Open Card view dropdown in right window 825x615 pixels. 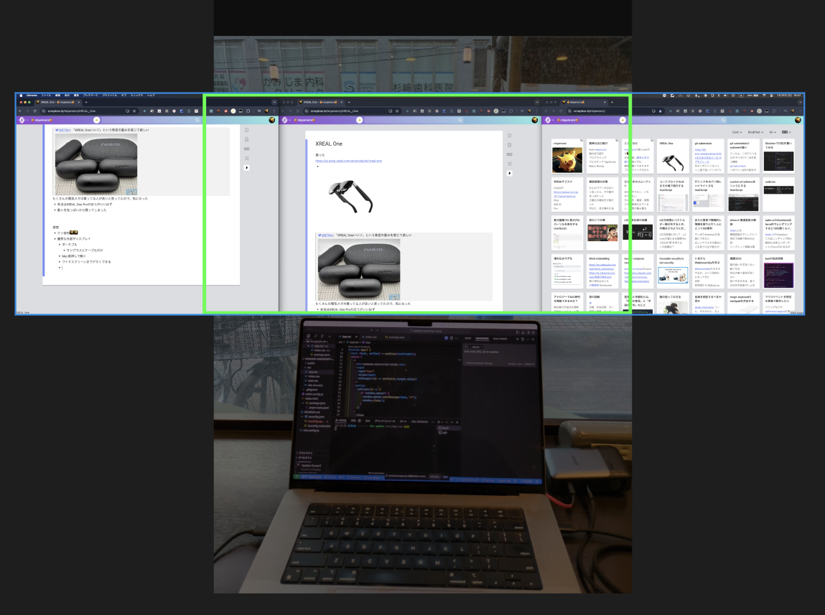click(737, 132)
